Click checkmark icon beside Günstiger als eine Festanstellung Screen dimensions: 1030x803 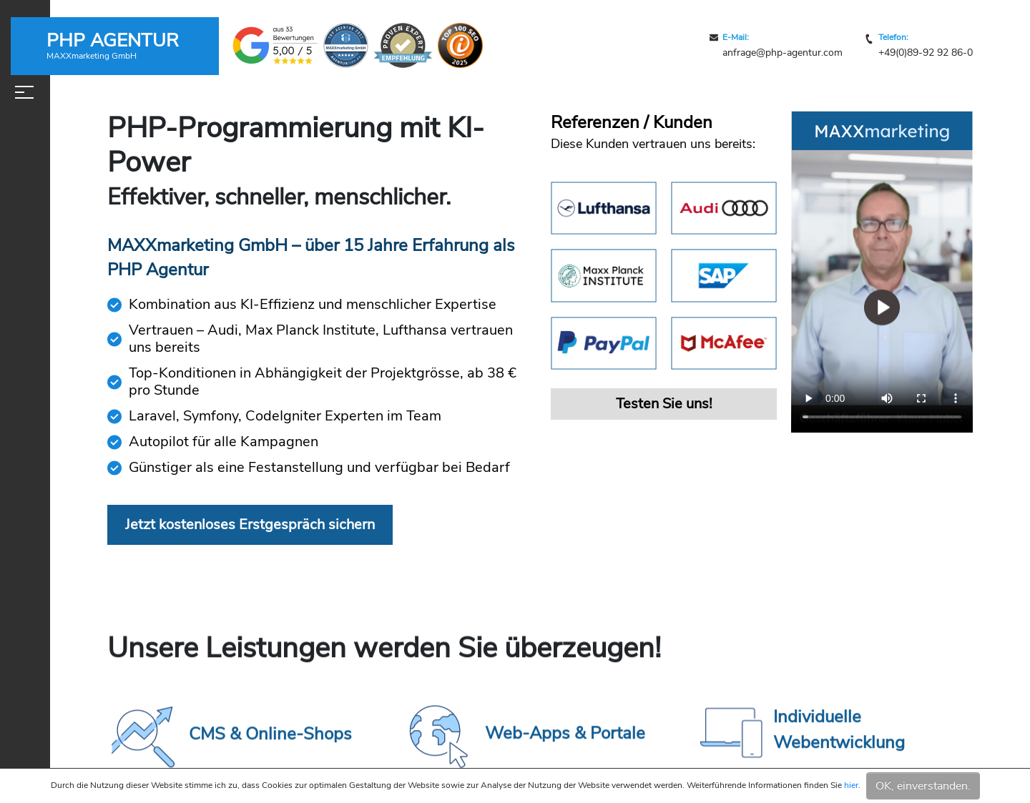coord(114,468)
